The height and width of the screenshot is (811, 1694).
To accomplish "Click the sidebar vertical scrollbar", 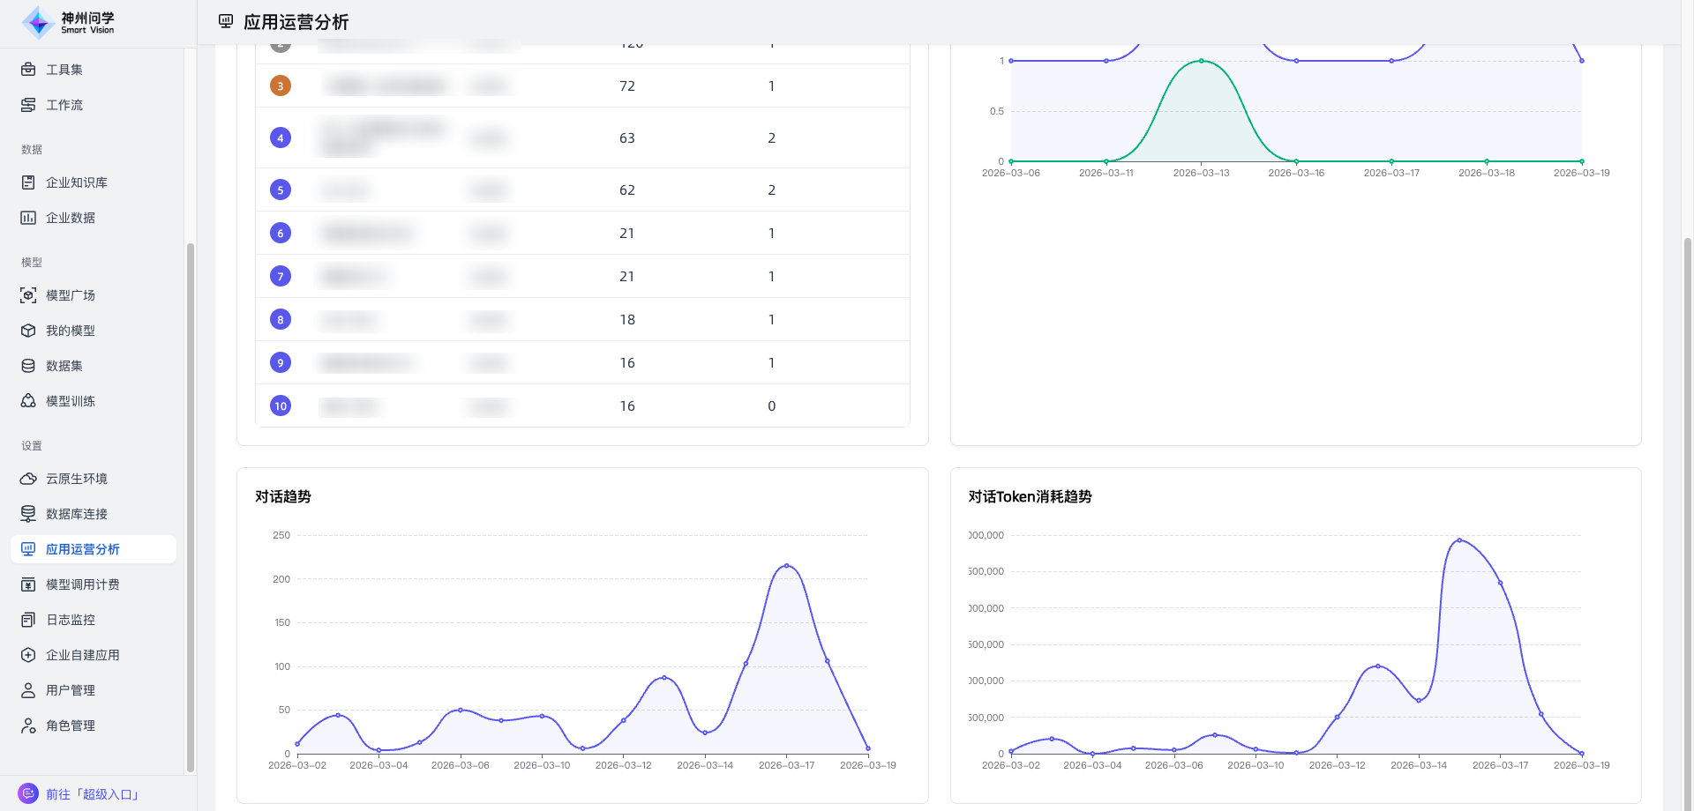I will (190, 507).
